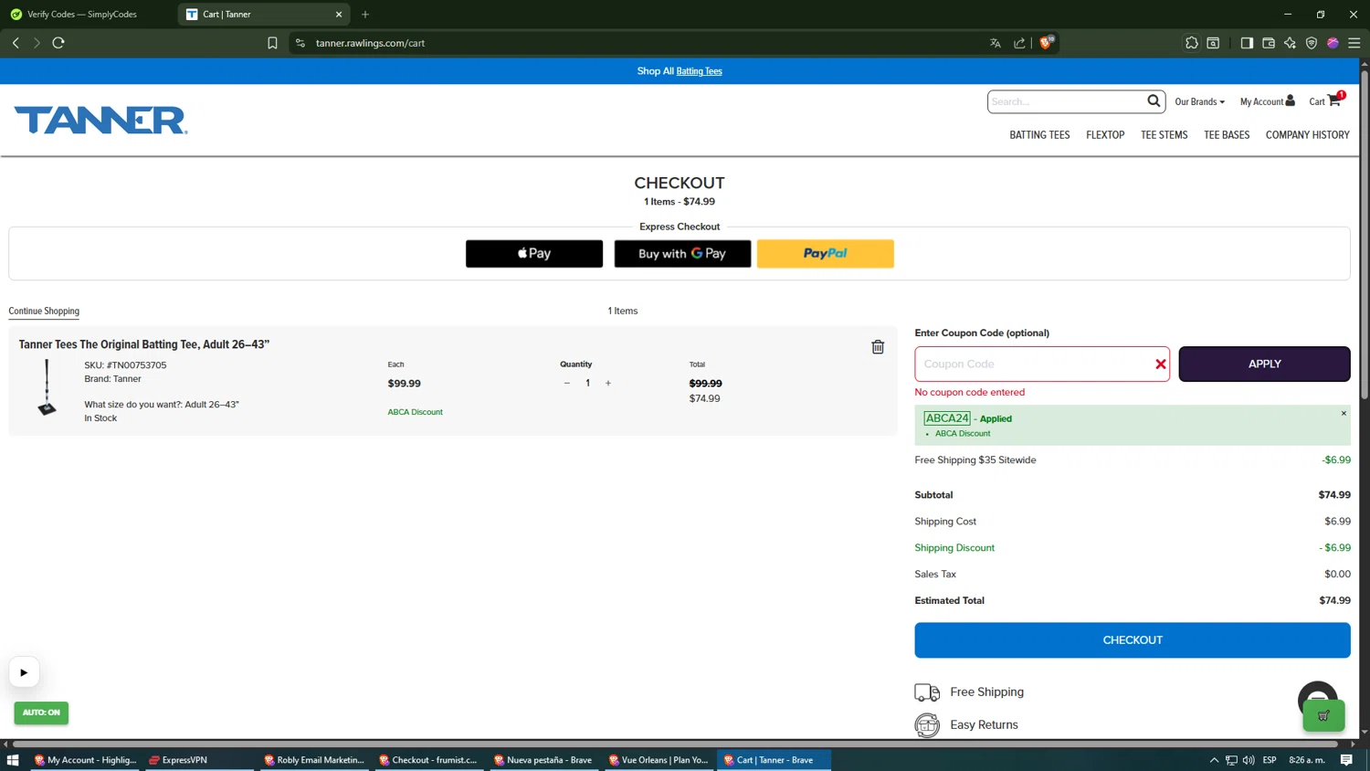Open the BATTING TEES menu
The height and width of the screenshot is (771, 1370).
point(1039,135)
